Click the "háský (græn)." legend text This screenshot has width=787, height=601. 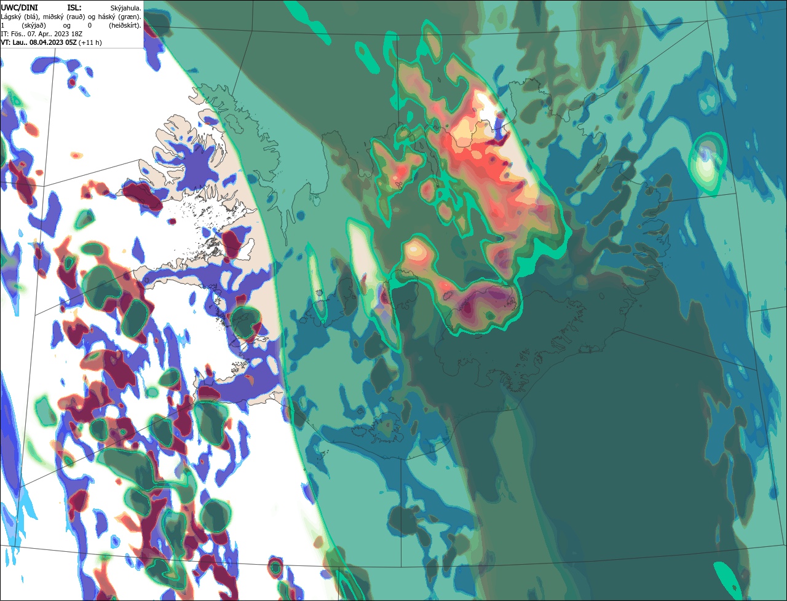(120, 17)
